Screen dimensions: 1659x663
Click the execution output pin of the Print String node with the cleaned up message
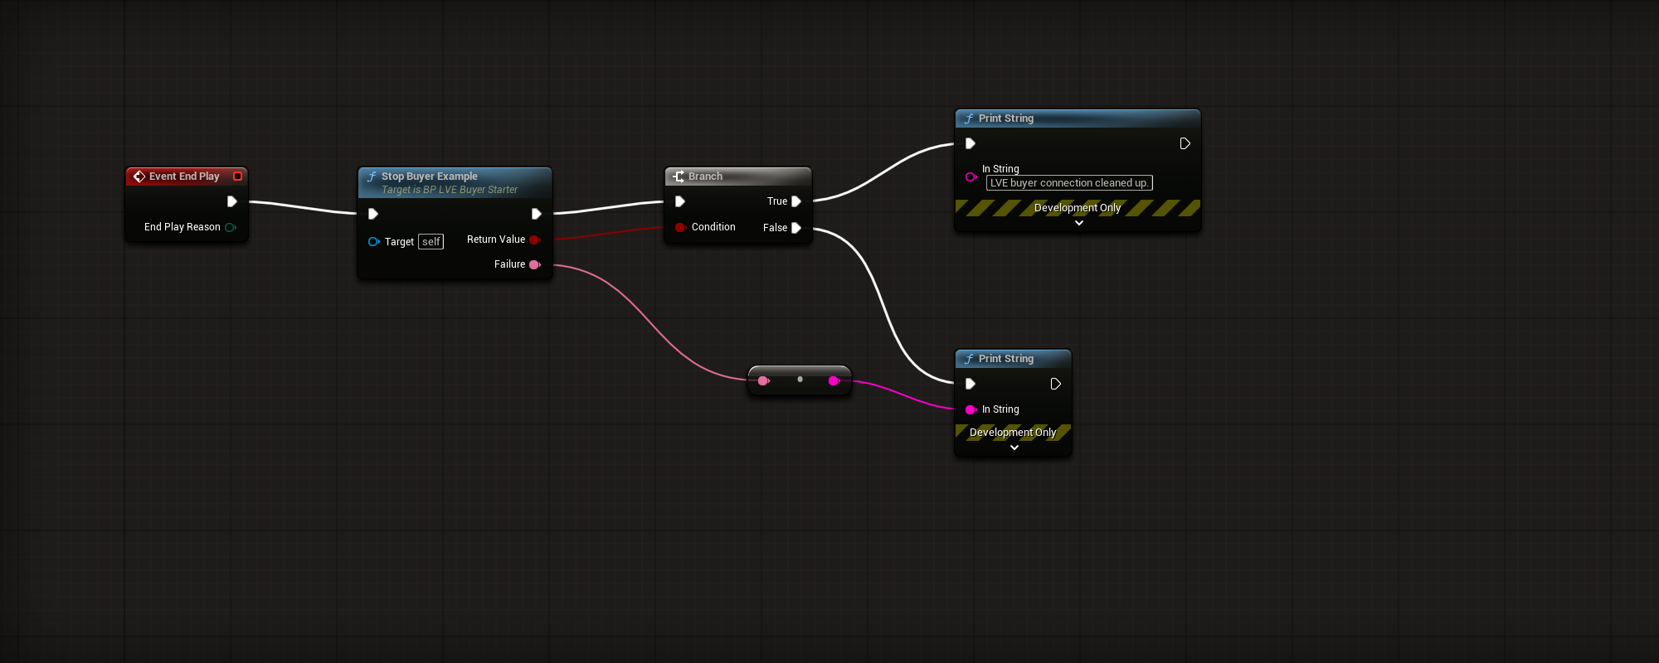pyautogui.click(x=1185, y=143)
